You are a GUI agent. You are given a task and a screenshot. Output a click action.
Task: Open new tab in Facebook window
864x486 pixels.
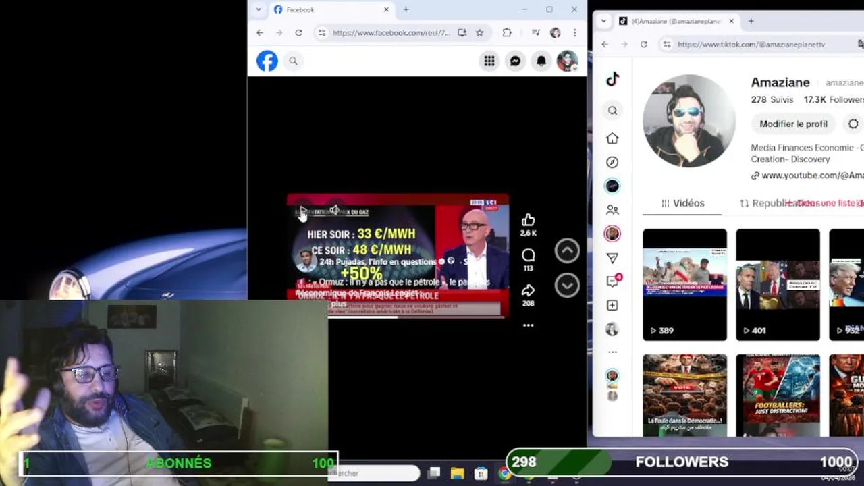[406, 9]
